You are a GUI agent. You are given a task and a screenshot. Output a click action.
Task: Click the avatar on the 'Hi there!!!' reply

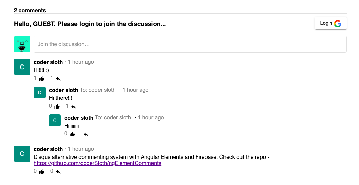(x=39, y=92)
